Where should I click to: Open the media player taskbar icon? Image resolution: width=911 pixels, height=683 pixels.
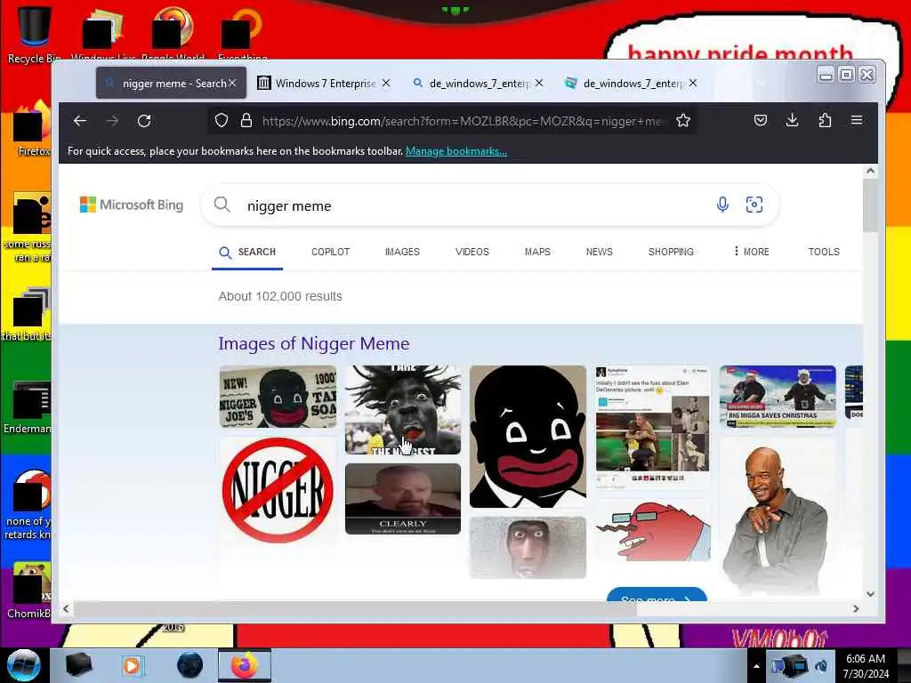(x=133, y=665)
